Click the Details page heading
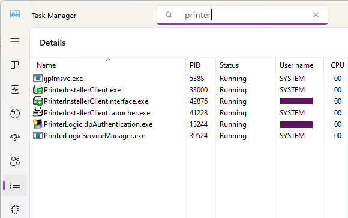348x218 pixels. point(53,43)
